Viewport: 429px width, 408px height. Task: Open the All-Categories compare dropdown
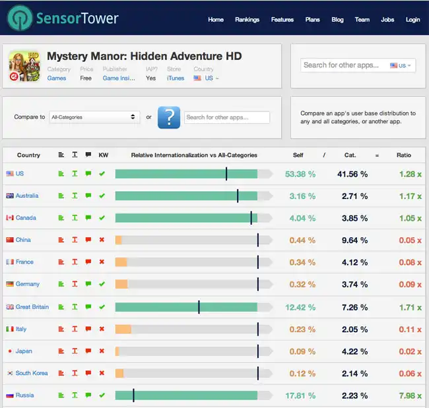(94, 117)
